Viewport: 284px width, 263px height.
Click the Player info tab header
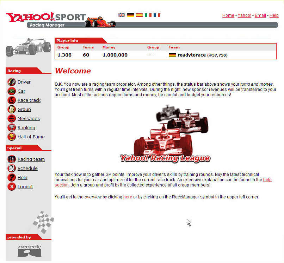click(x=81, y=40)
